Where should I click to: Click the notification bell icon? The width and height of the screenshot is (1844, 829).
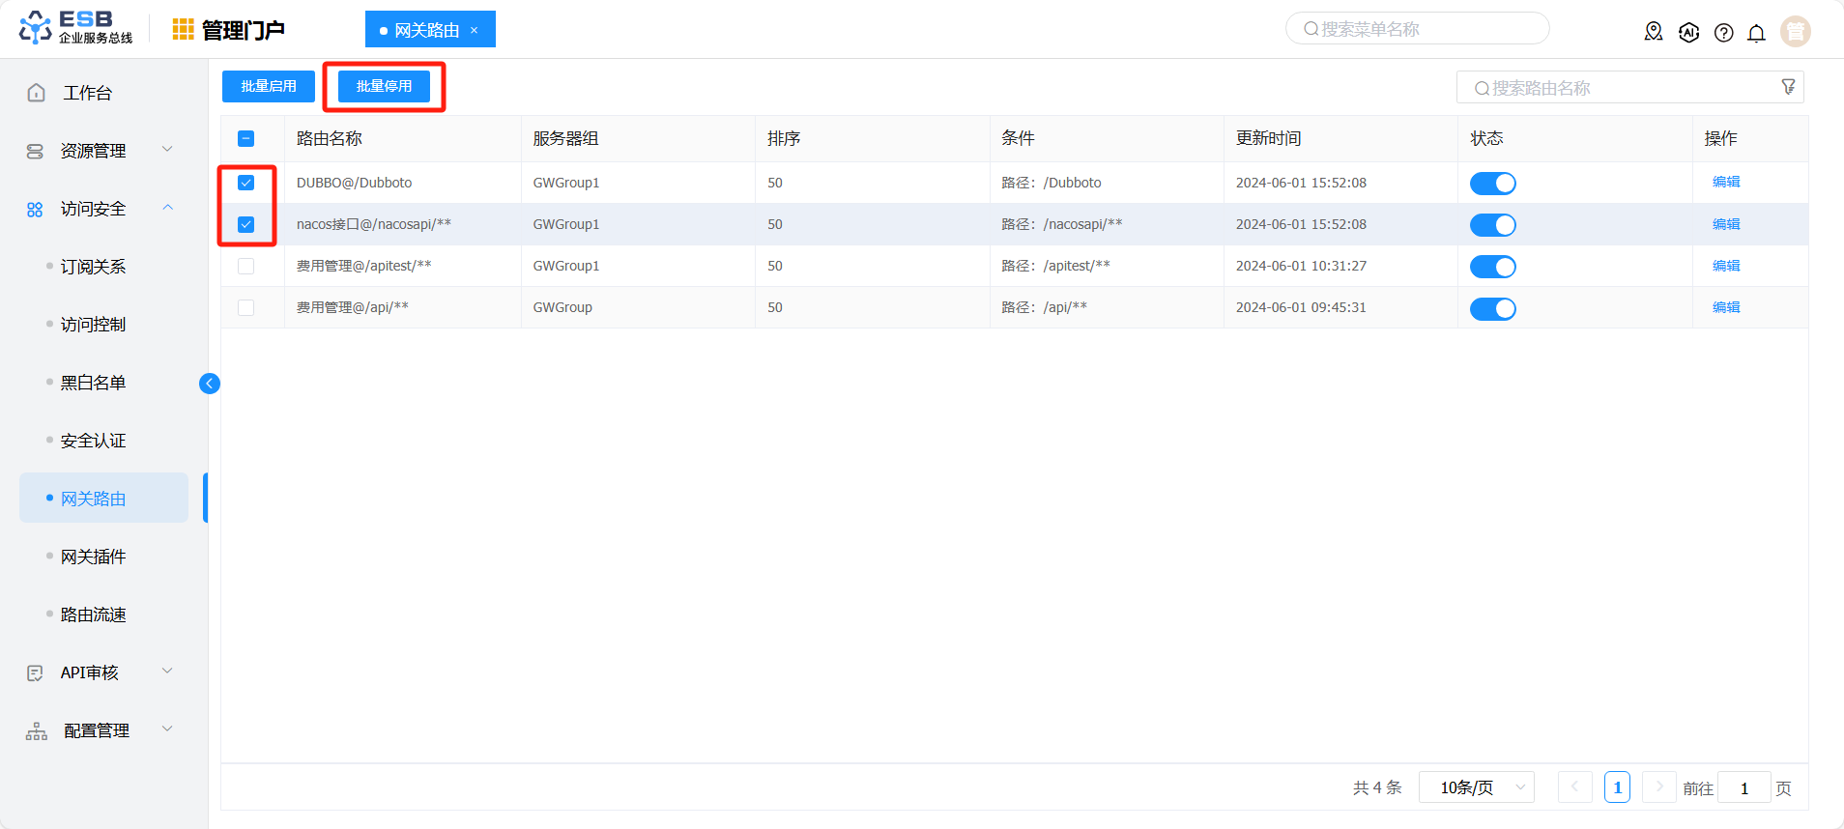(1756, 33)
